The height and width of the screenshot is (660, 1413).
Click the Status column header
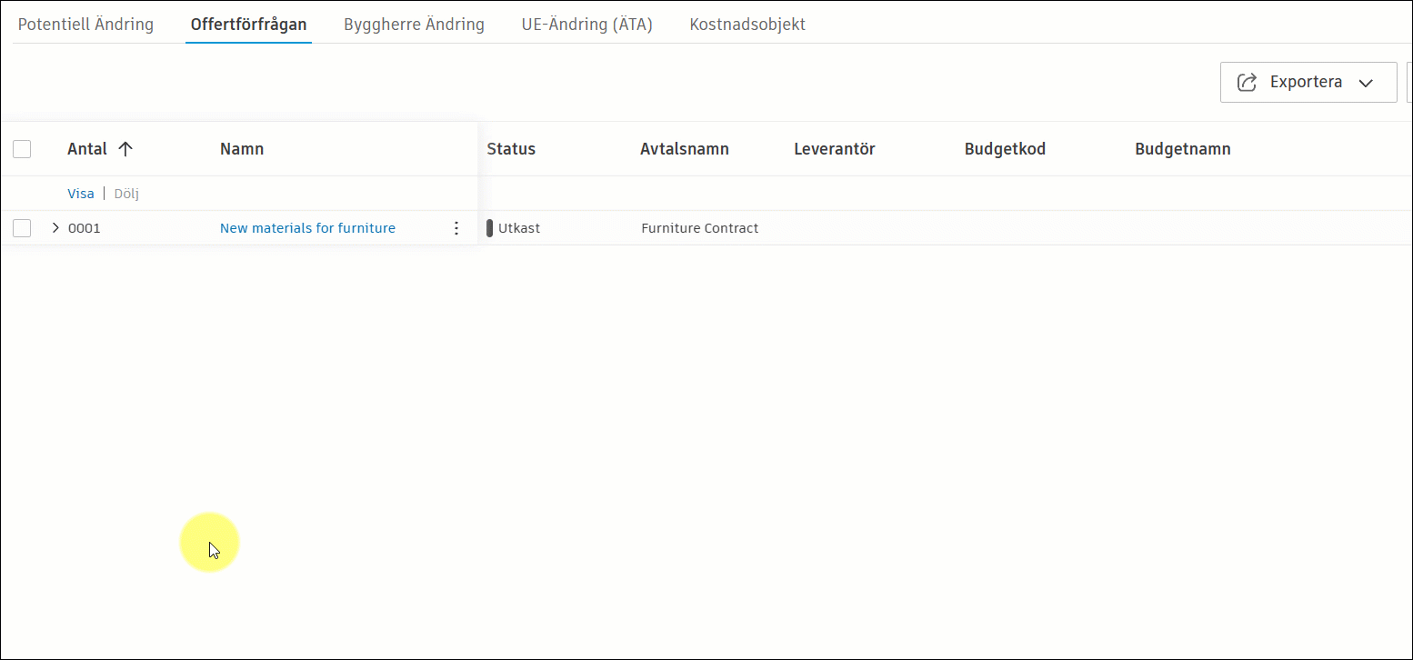[x=510, y=148]
